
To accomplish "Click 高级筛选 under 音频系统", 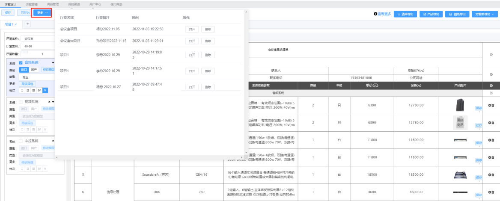I will point(27,84).
